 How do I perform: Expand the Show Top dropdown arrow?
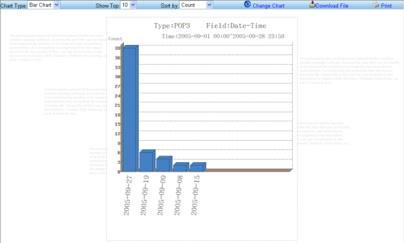pos(133,5)
